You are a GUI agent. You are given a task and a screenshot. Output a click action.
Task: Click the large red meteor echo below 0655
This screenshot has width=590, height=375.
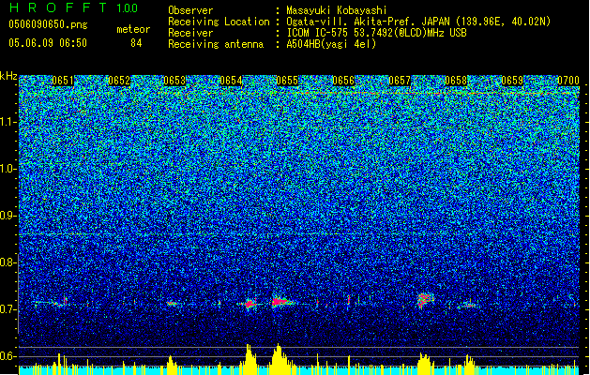click(x=280, y=302)
